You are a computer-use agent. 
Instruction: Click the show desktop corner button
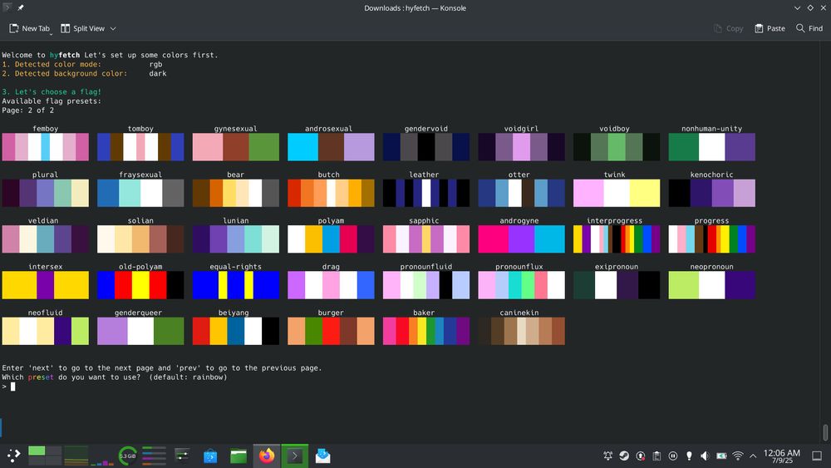817,456
